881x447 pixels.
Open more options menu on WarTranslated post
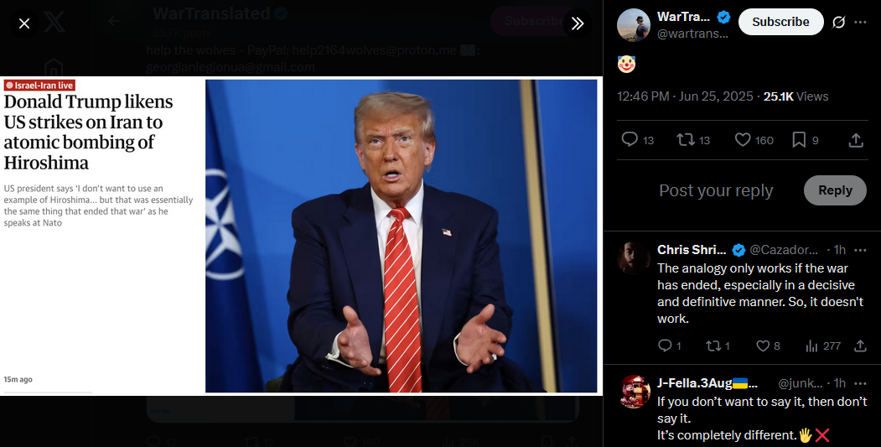click(x=860, y=22)
